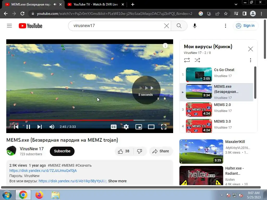Dislike the video with thumbs down
The image size is (267, 200).
point(139,151)
